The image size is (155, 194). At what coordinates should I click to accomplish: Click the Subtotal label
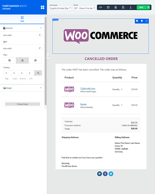point(69,122)
